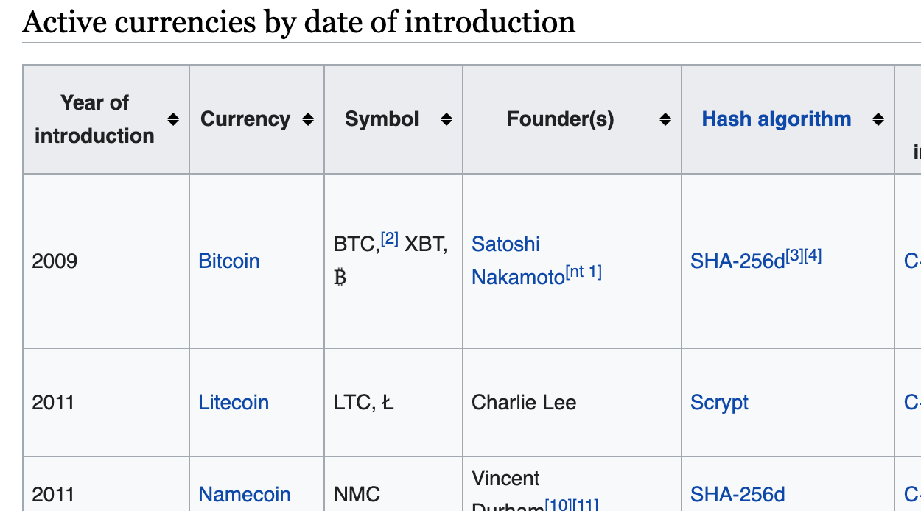
Task: Open citation [10] after Vincent Durham
Action: 557,505
